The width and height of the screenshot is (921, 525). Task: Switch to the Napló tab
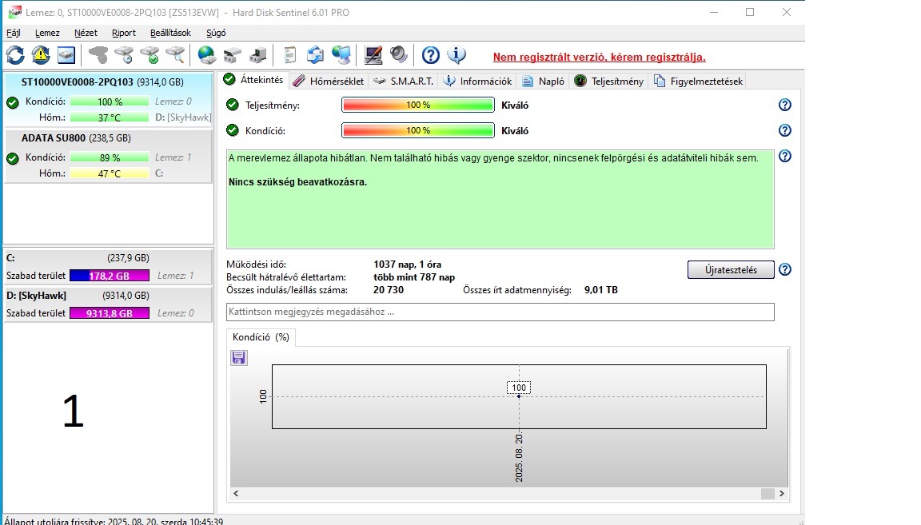(x=544, y=81)
